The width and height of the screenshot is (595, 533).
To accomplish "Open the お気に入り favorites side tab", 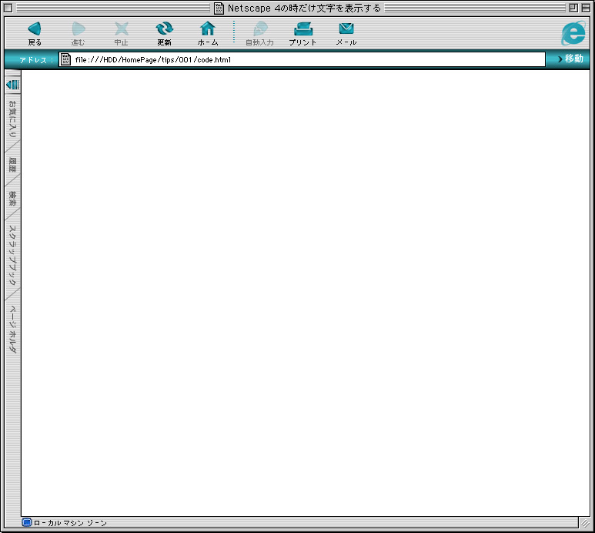I will [x=12, y=119].
